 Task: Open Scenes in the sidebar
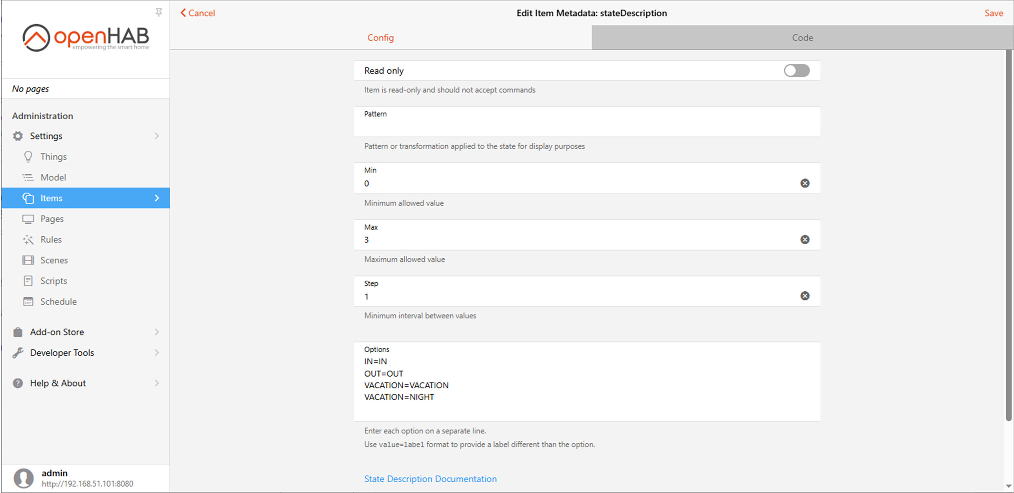click(x=86, y=260)
